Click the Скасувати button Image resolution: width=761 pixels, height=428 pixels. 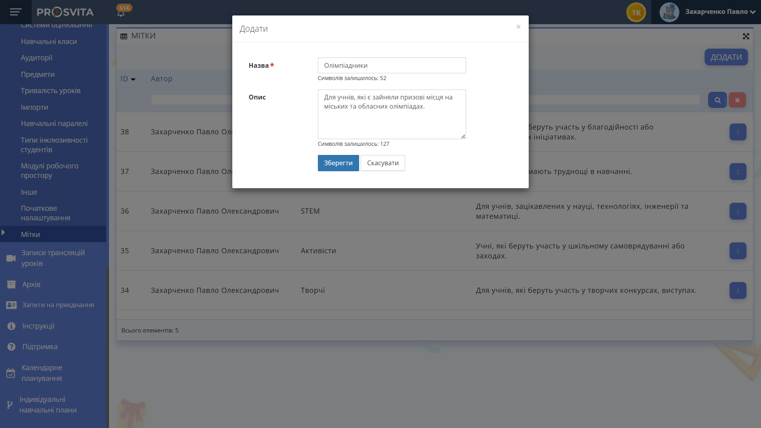382,163
